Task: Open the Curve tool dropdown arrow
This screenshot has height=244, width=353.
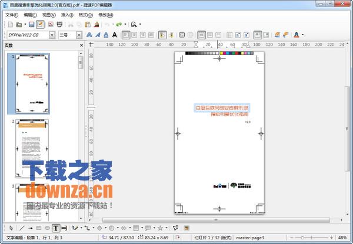Action: 81,228
